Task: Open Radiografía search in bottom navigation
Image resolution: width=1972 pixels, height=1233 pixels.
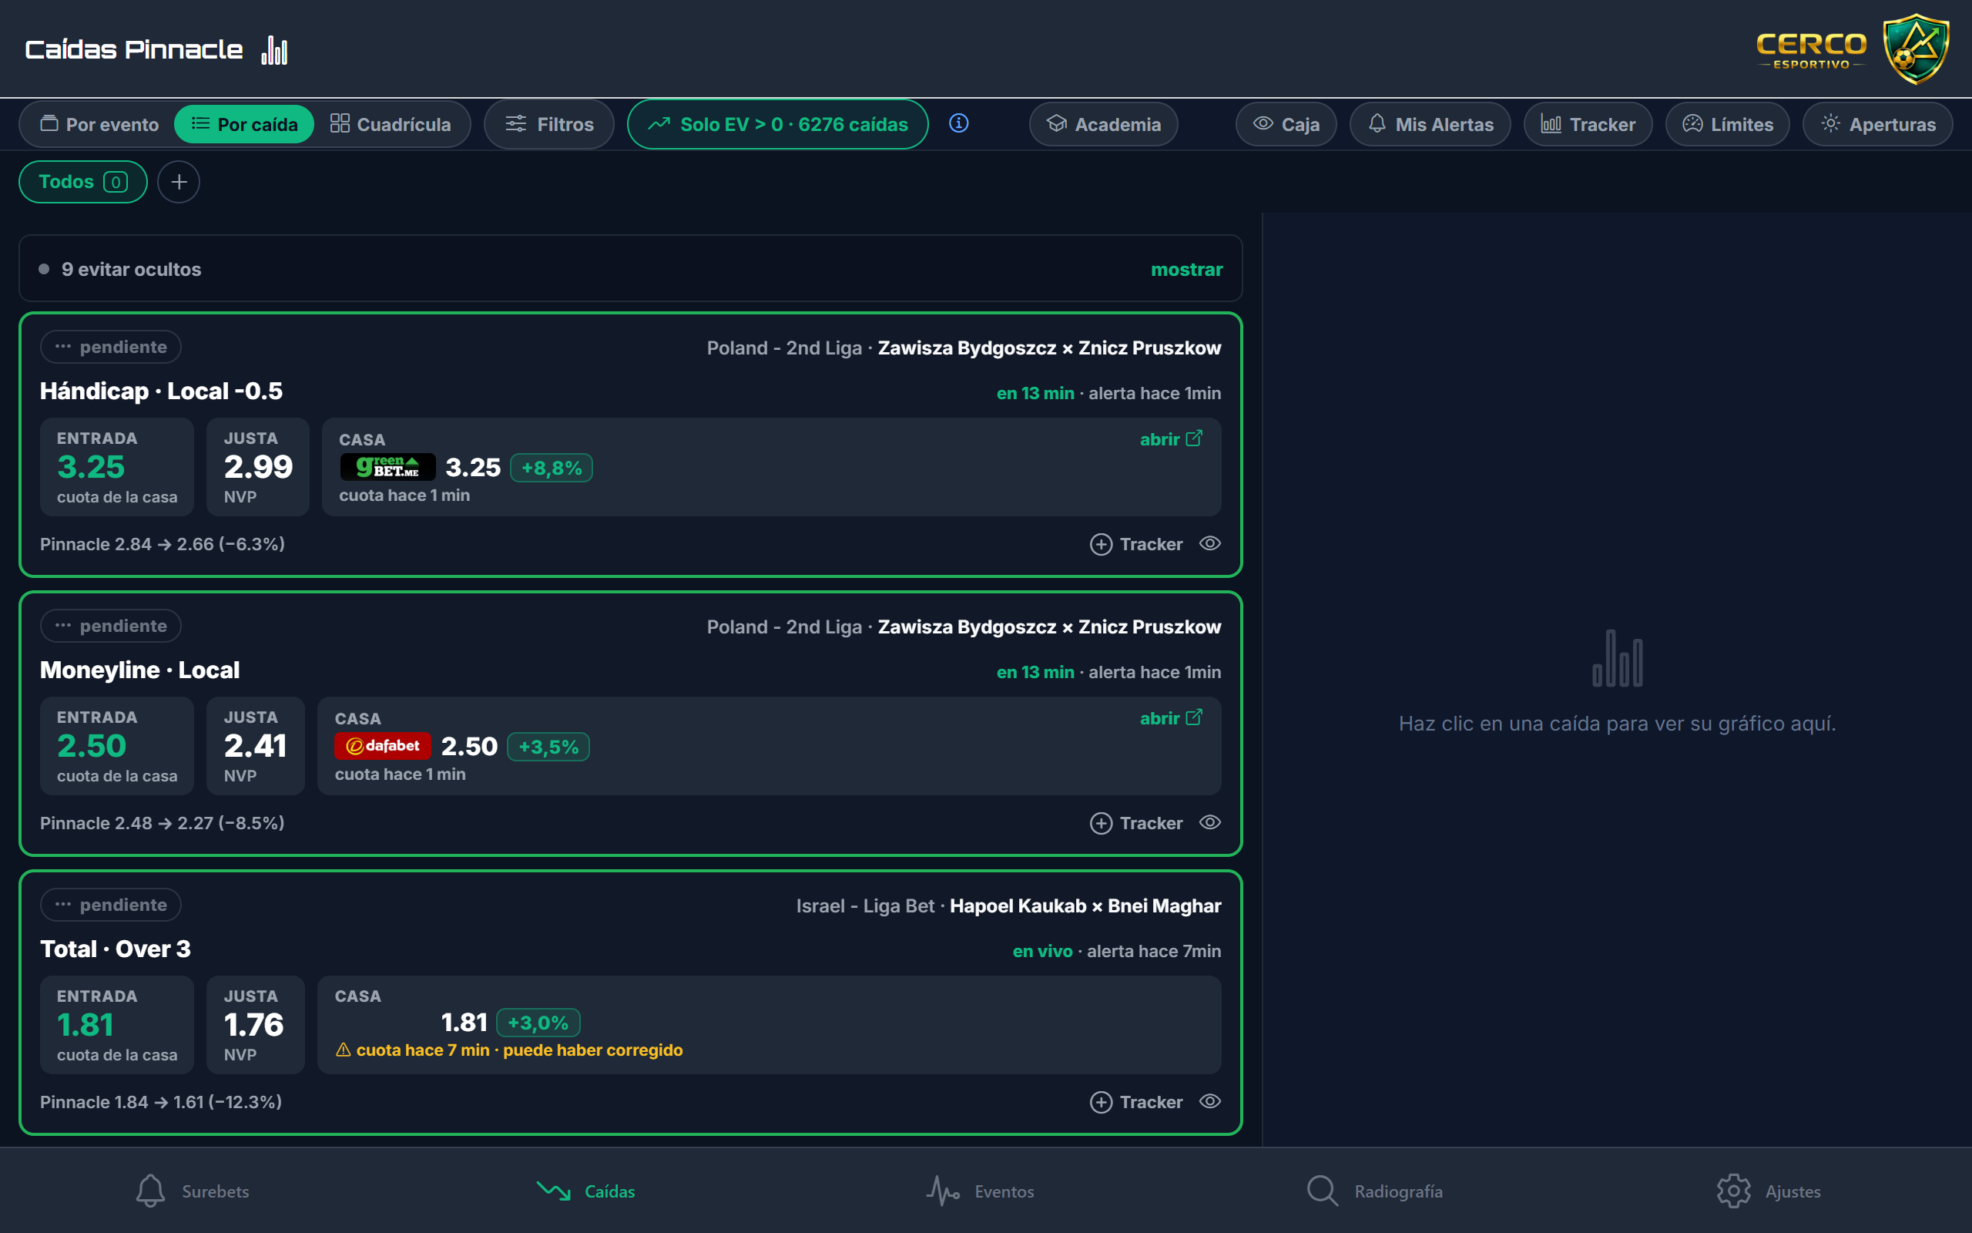Action: [1374, 1191]
